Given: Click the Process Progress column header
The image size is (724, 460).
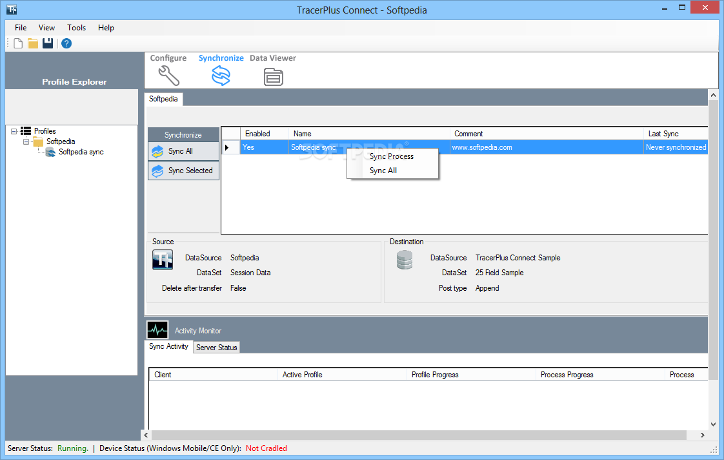Looking at the screenshot, I should (x=600, y=375).
